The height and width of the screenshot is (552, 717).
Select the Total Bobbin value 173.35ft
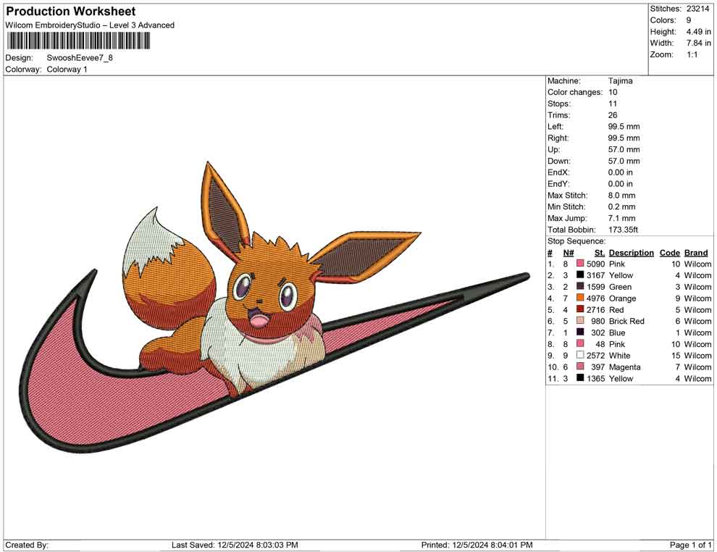pos(623,230)
